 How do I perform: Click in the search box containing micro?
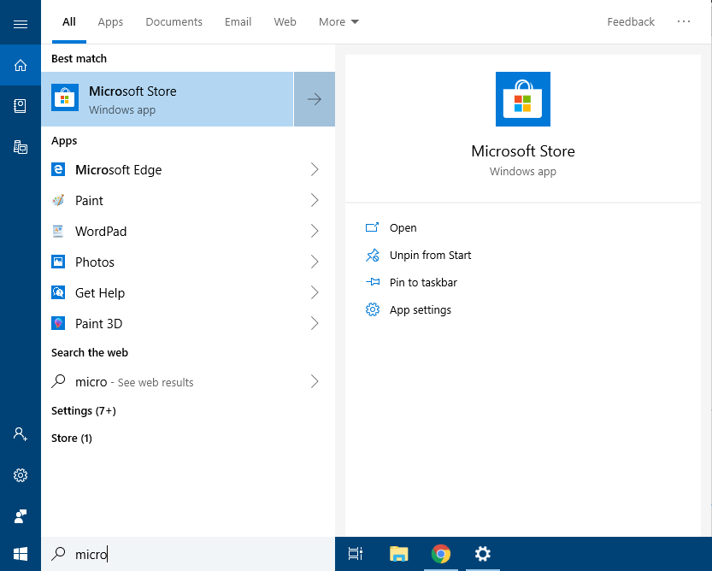188,554
